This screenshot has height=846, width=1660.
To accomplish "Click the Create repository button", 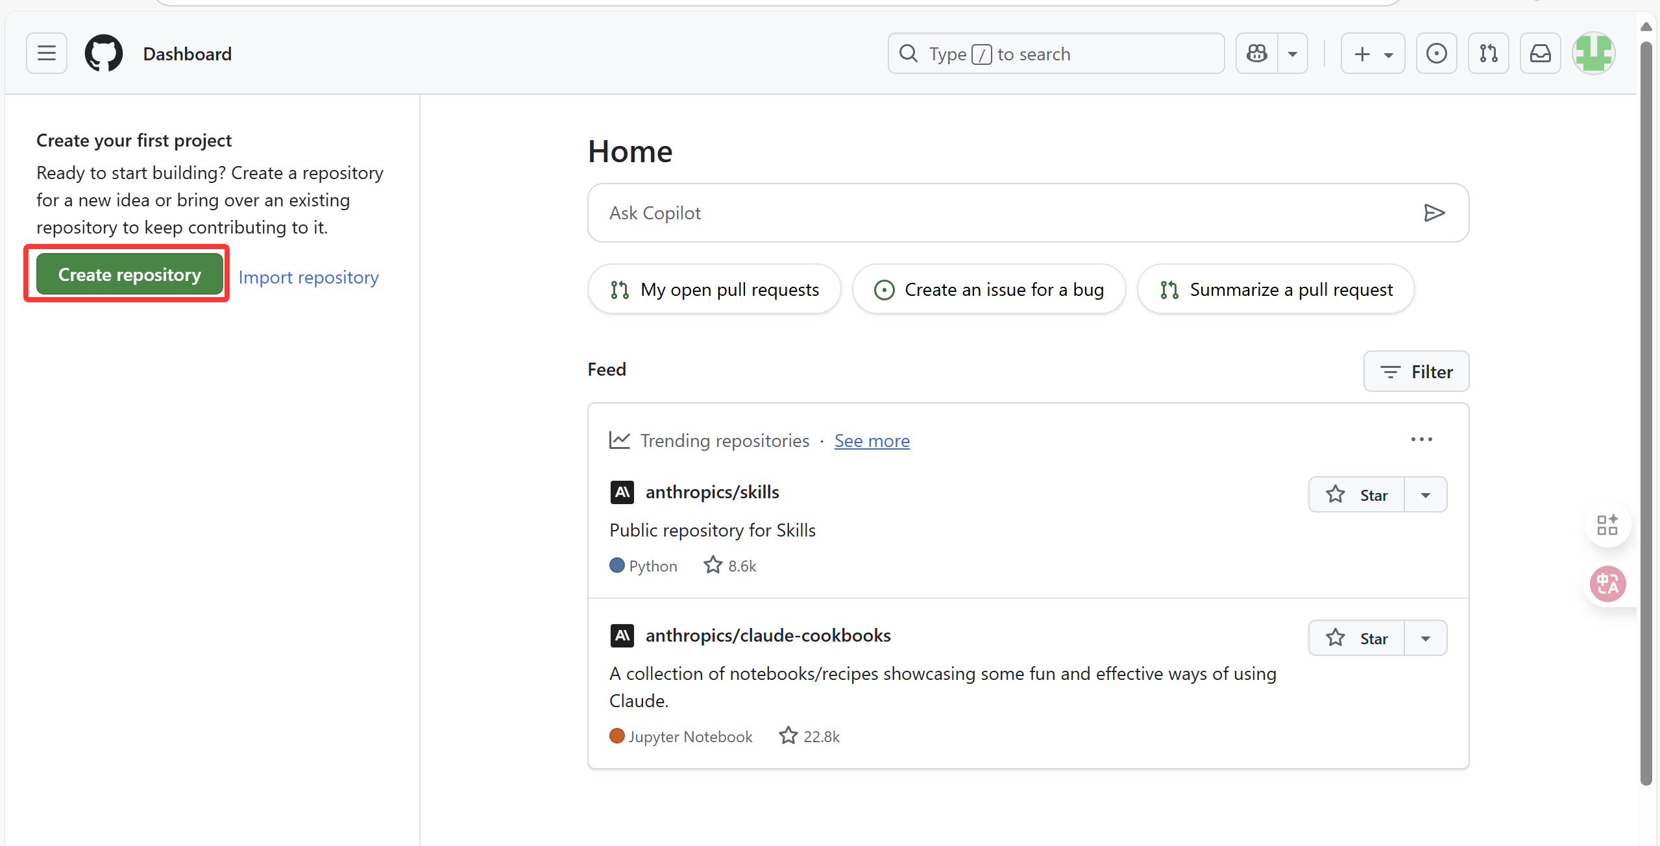I will point(129,274).
